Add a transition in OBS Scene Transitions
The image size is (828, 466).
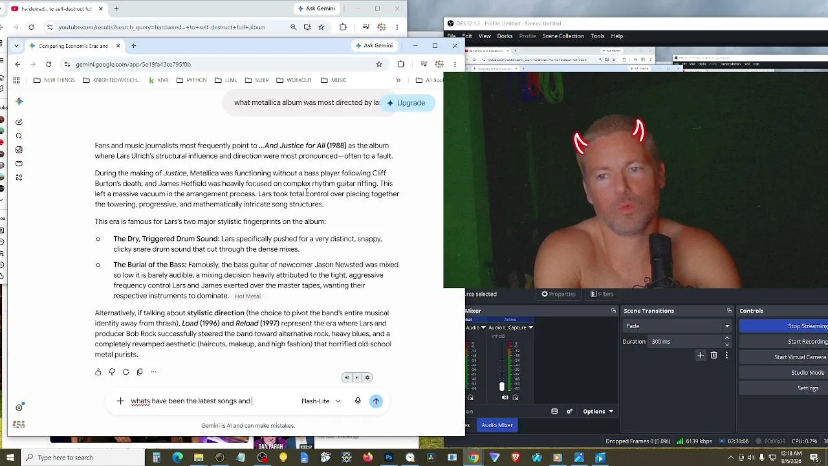tap(701, 355)
